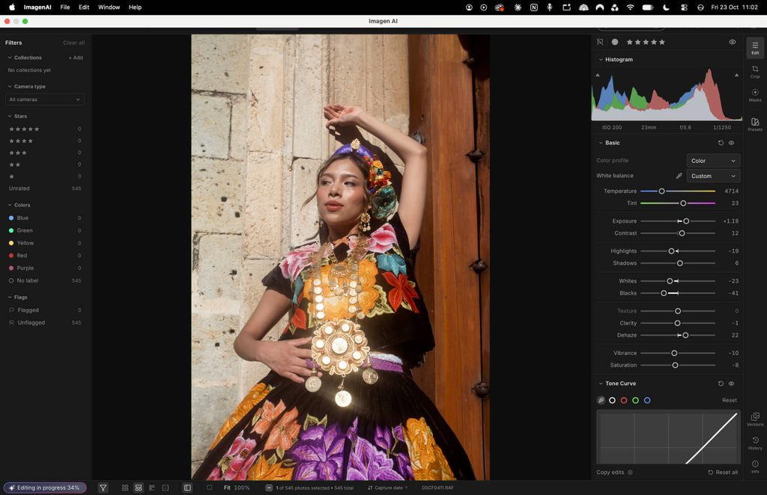Switch to single photo view
This screenshot has width=767, height=495.
click(166, 488)
